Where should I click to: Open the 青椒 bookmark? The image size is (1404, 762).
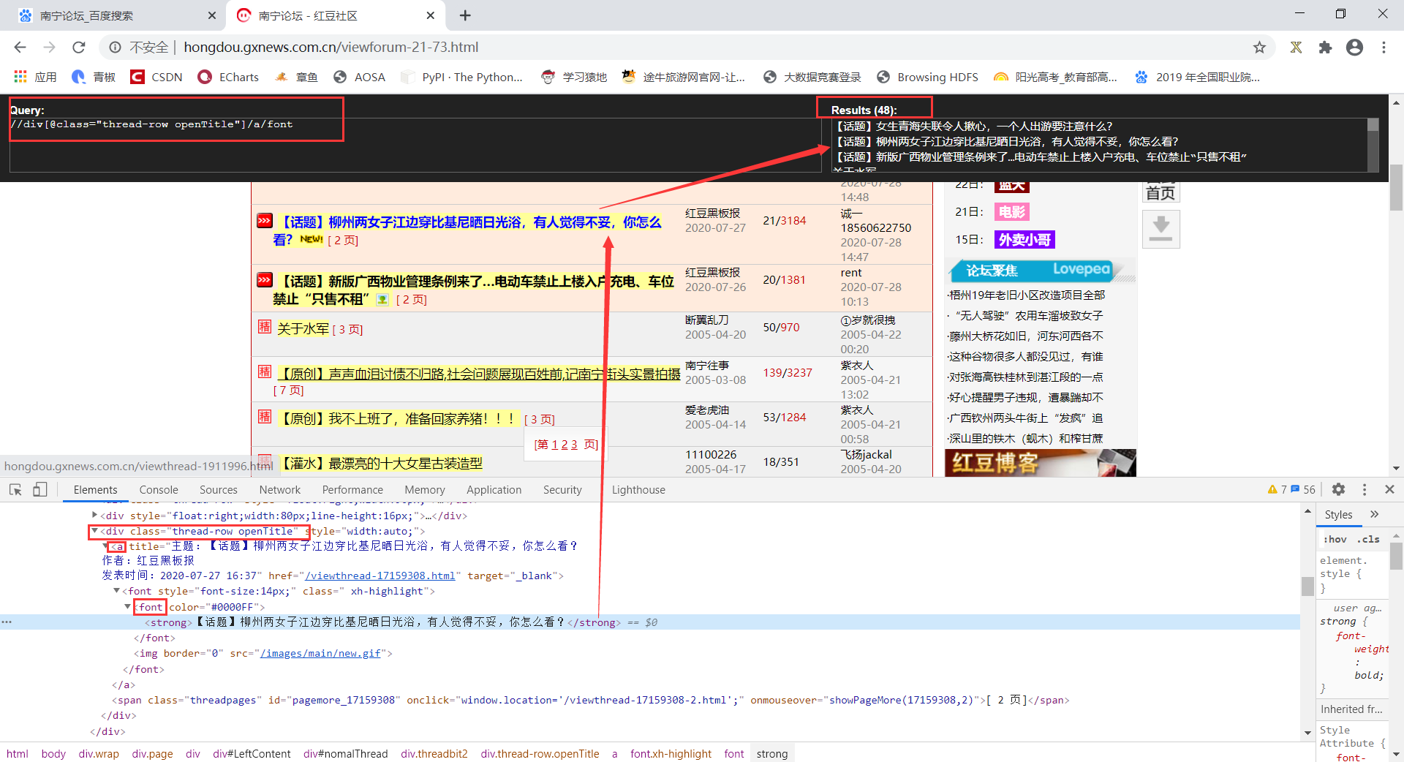[94, 77]
